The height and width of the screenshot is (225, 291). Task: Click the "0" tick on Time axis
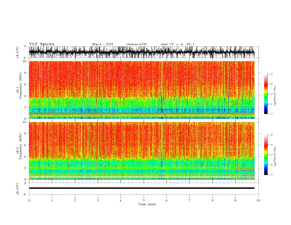(29, 200)
